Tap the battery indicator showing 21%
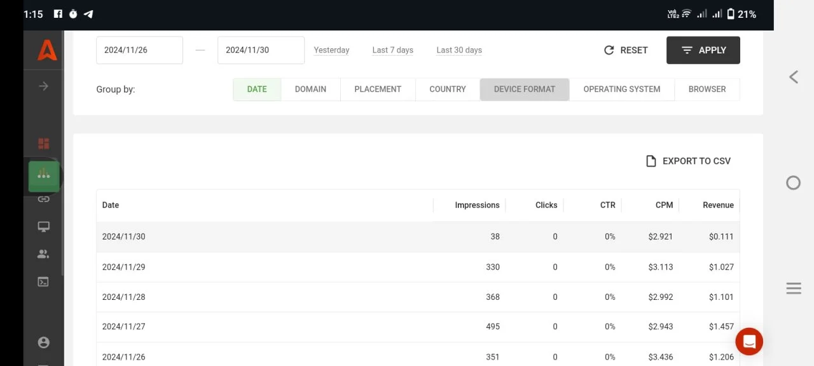 click(x=742, y=14)
